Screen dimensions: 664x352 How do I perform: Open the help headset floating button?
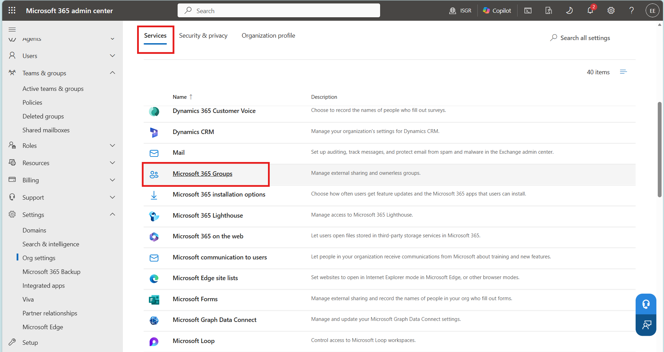(646, 304)
